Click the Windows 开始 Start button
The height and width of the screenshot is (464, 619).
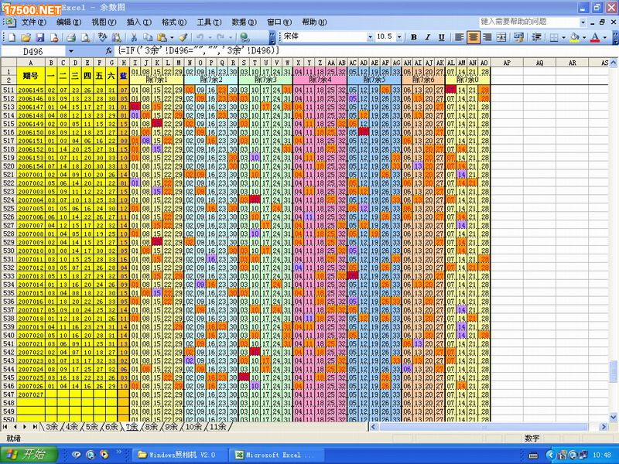29,455
